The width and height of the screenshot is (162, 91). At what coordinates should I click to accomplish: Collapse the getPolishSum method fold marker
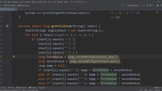[11, 26]
